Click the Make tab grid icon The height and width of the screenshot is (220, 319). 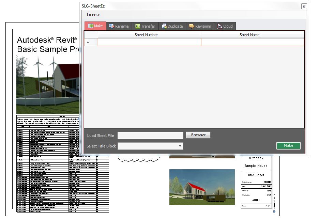pos(91,26)
